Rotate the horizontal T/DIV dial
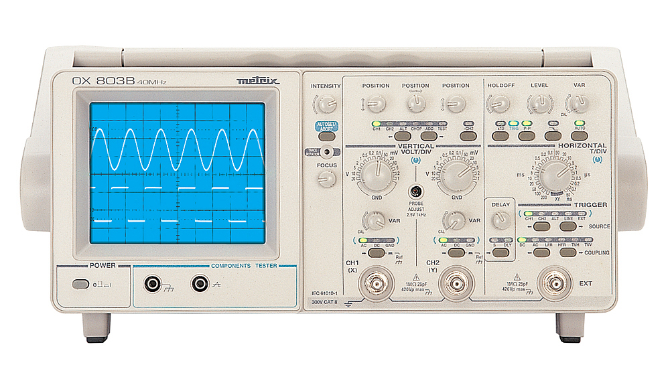 (x=556, y=175)
